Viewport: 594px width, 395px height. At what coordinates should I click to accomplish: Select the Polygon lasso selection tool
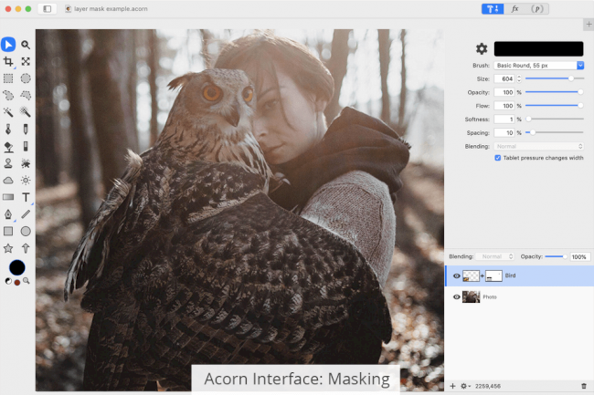26,95
